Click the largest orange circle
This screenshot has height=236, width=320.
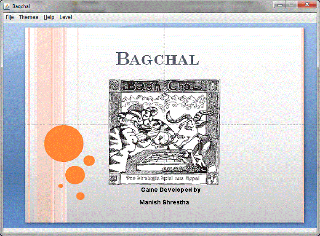tap(64, 143)
